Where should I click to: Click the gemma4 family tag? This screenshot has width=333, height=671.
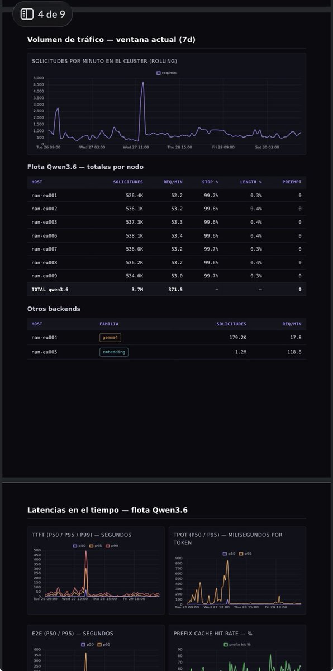111,338
